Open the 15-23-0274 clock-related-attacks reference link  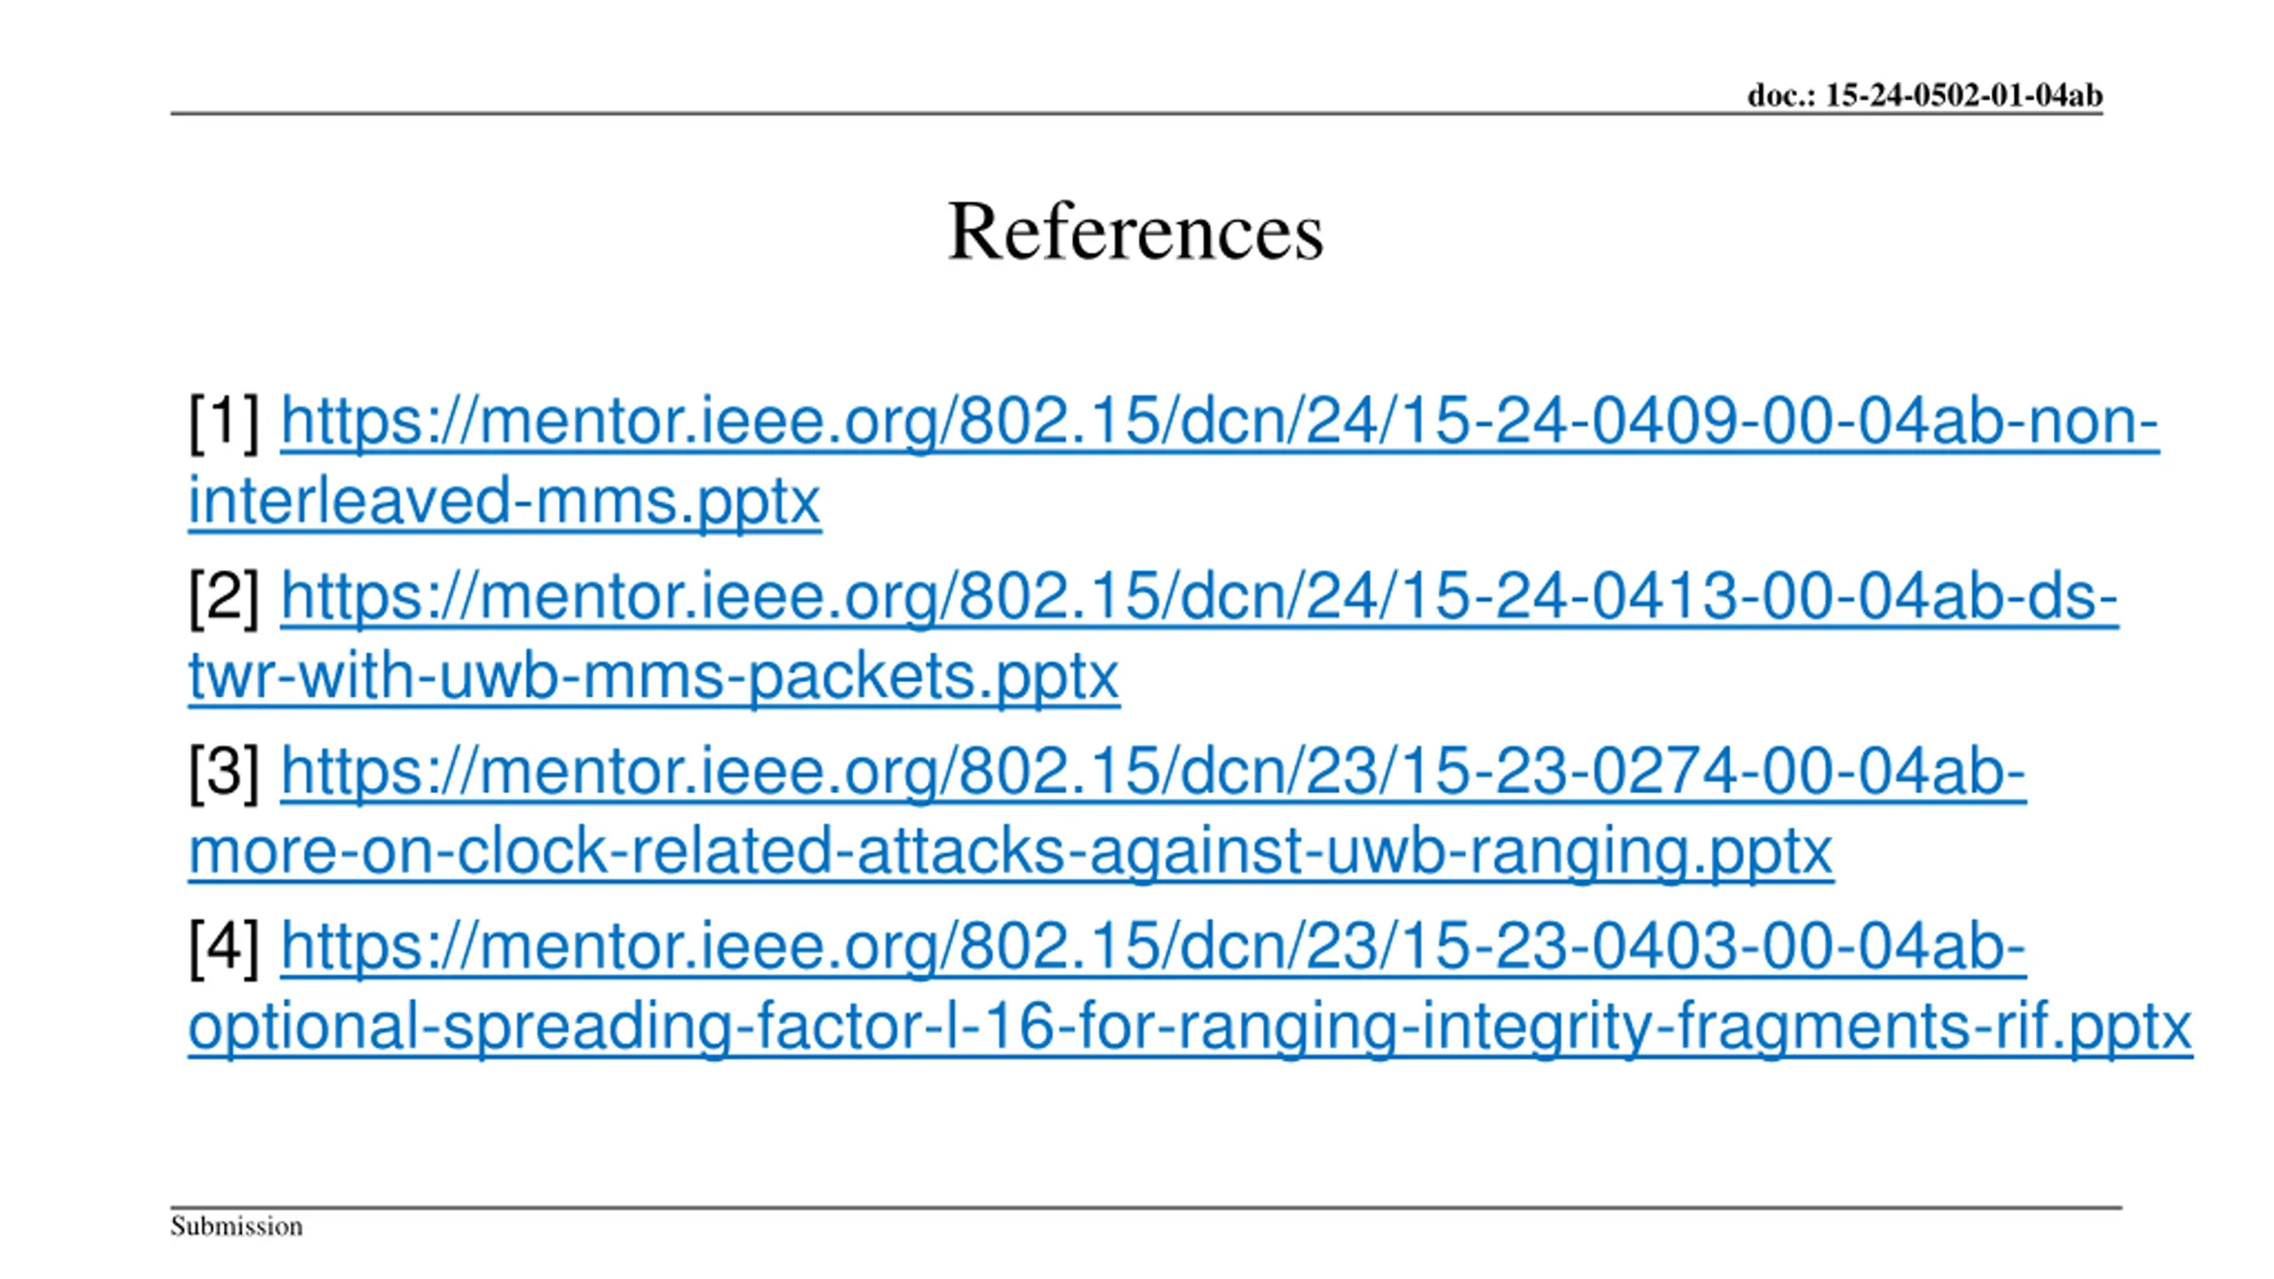pyautogui.click(x=1153, y=770)
